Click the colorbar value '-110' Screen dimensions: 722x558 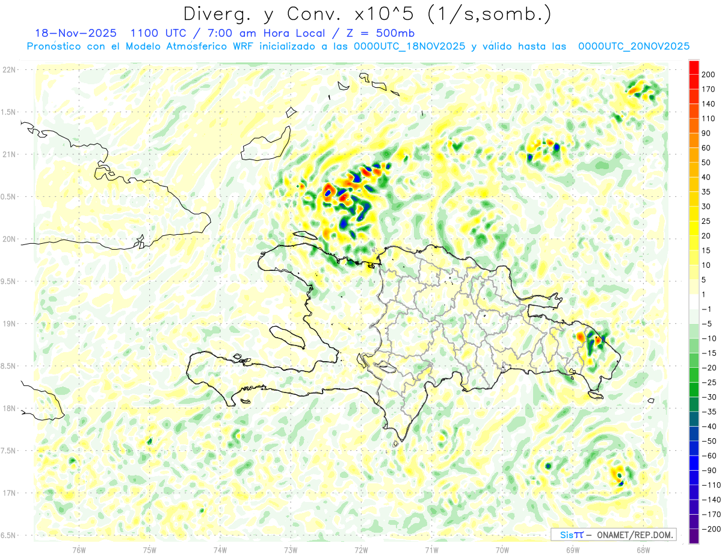point(710,485)
